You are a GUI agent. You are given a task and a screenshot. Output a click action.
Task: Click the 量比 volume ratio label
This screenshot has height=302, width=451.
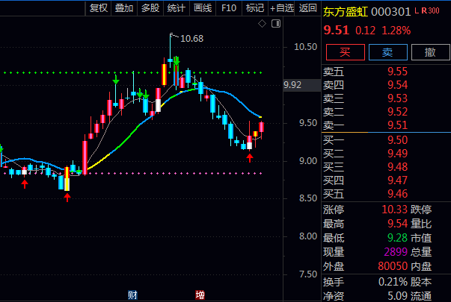pos(421,224)
